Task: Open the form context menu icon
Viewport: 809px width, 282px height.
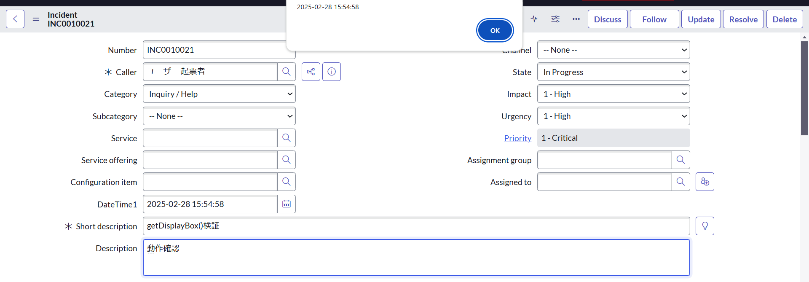Action: 36,19
